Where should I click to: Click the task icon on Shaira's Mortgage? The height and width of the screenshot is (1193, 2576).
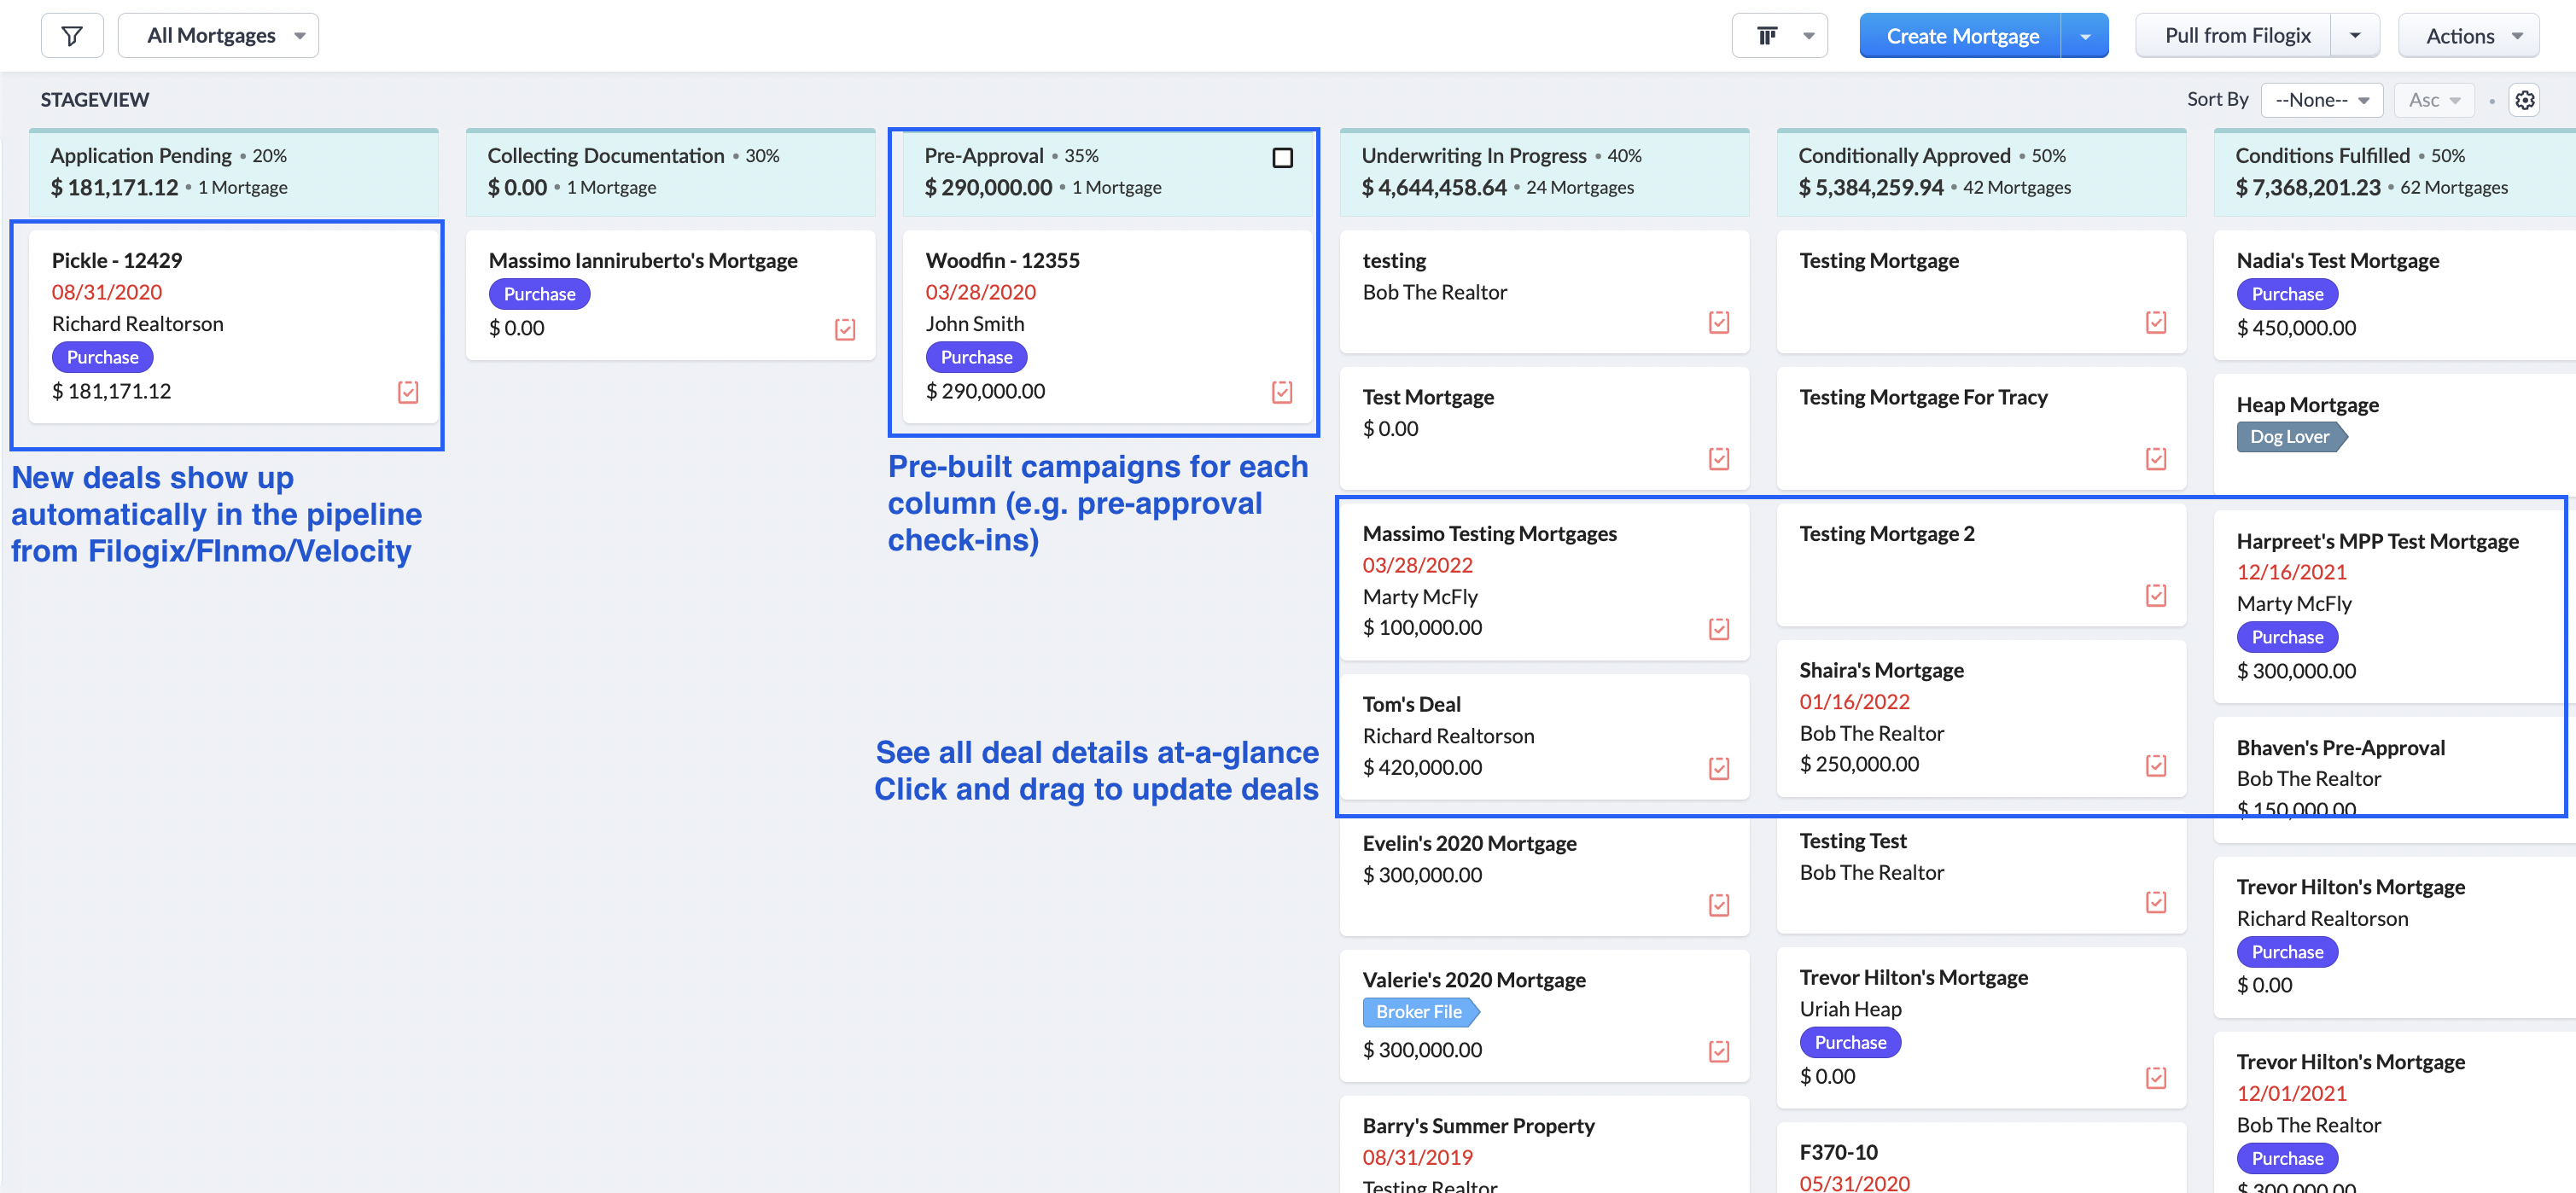click(2155, 766)
